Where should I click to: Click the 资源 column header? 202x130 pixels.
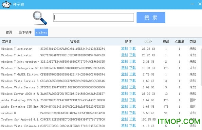[166, 41]
